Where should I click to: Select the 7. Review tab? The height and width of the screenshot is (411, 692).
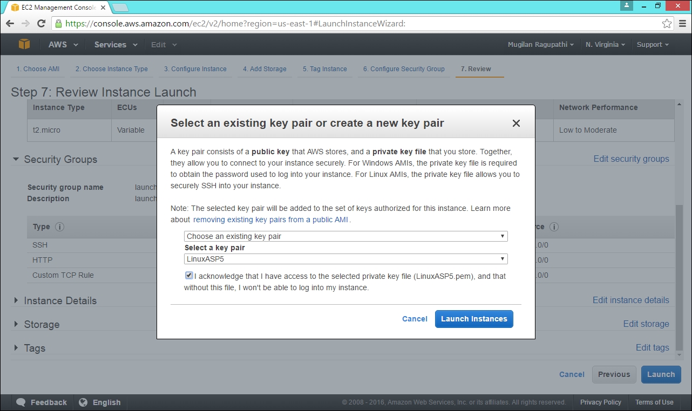476,69
